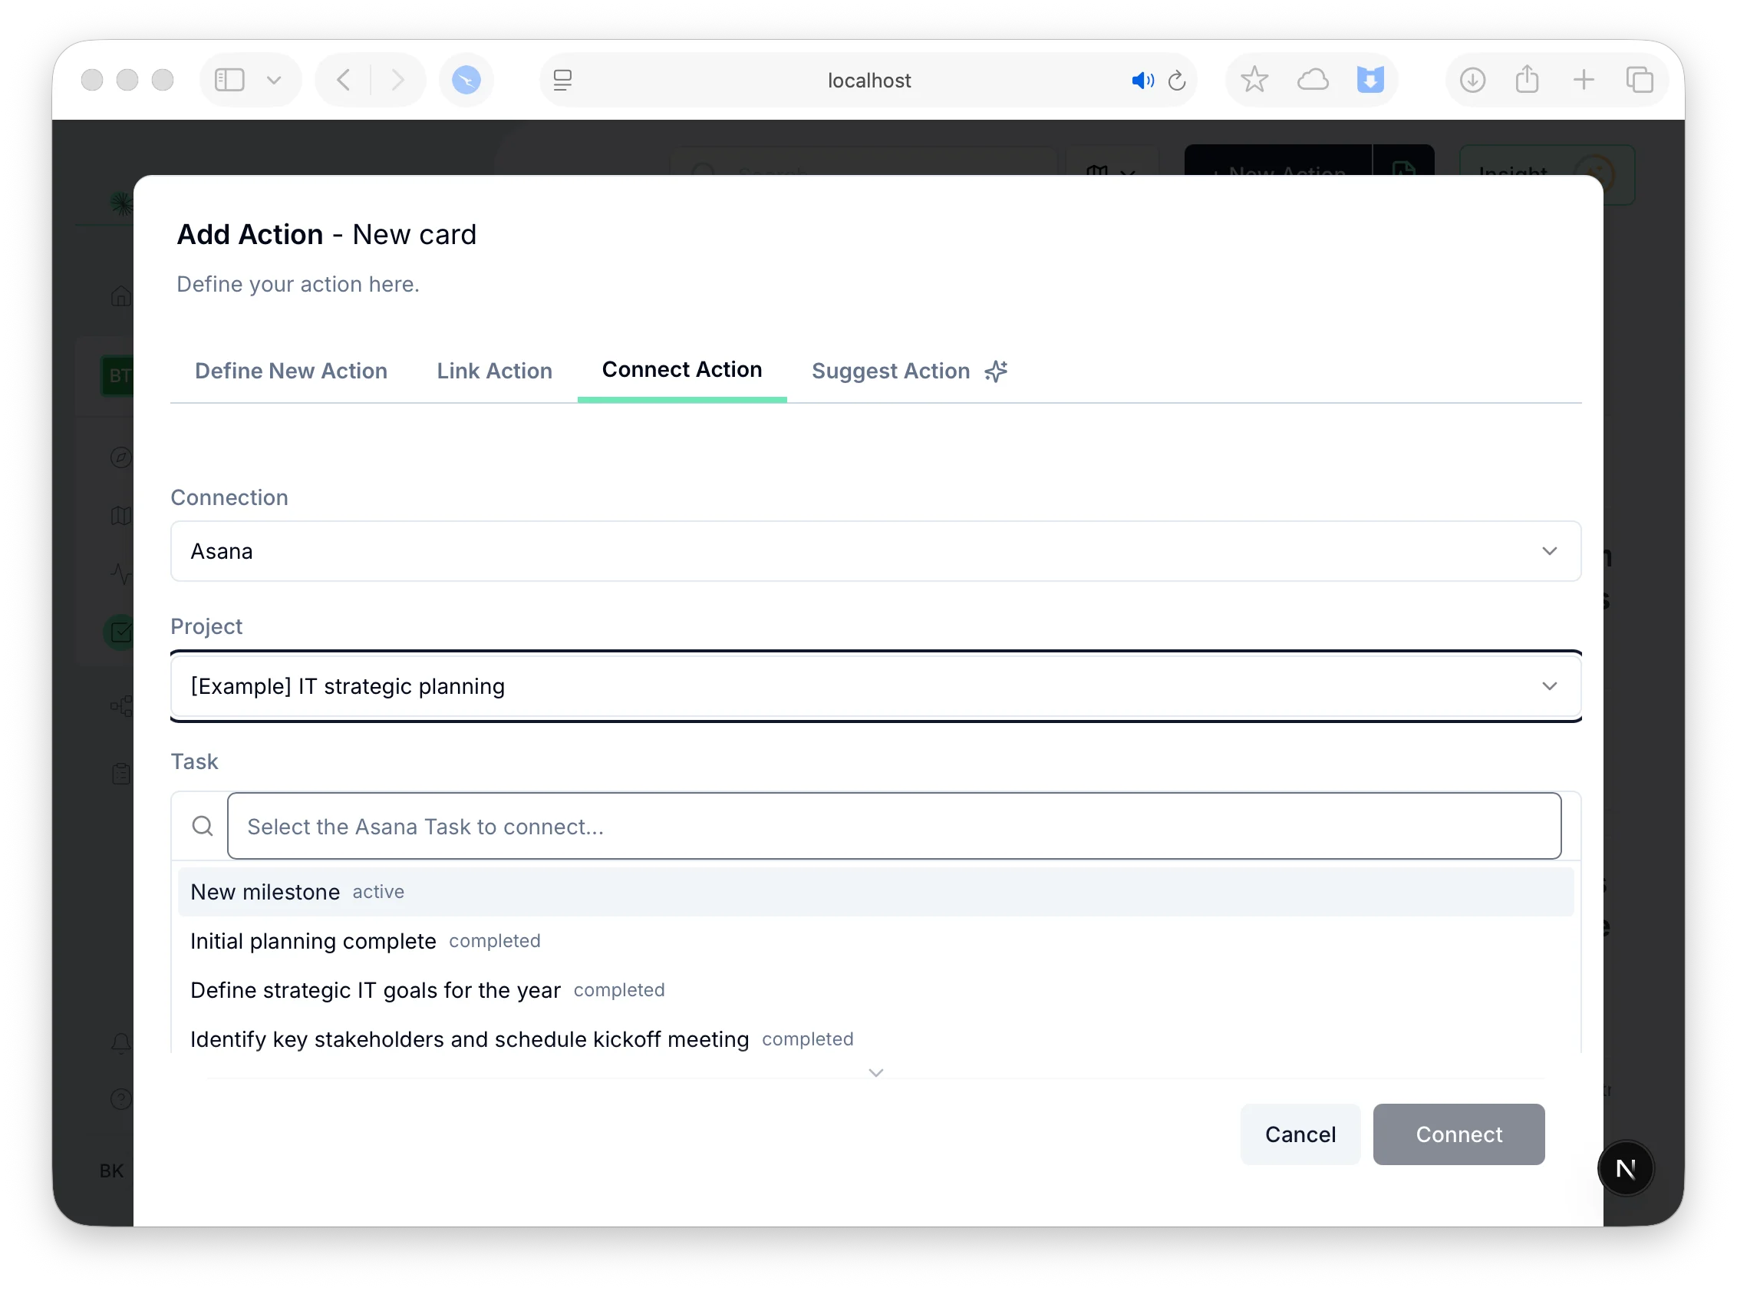This screenshot has width=1737, height=1291.
Task: Switch to Define New Action tab
Action: click(292, 371)
